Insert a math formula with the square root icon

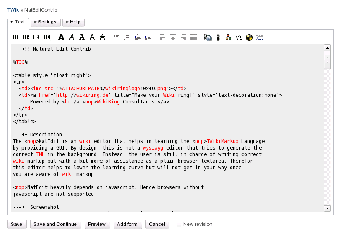[239, 37]
